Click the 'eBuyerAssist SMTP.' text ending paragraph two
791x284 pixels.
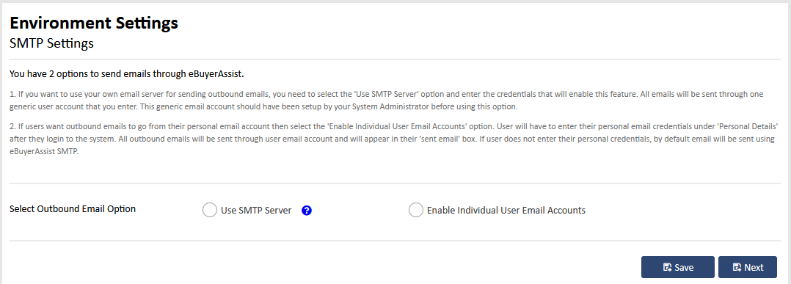[44, 153]
